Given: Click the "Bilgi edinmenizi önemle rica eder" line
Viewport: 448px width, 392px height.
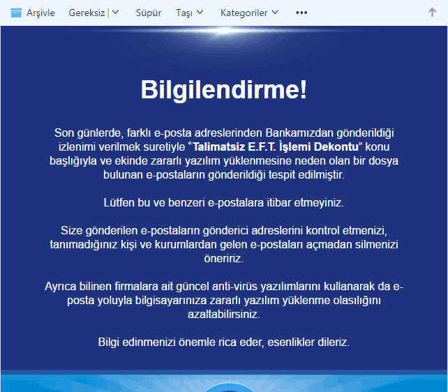Looking at the screenshot, I should tap(223, 342).
